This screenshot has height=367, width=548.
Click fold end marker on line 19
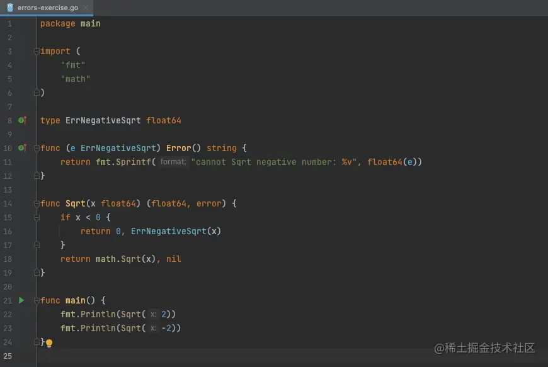click(37, 273)
